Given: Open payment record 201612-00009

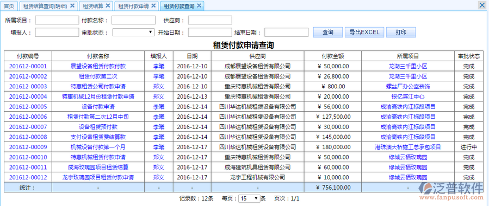Looking at the screenshot, I should [28, 147].
